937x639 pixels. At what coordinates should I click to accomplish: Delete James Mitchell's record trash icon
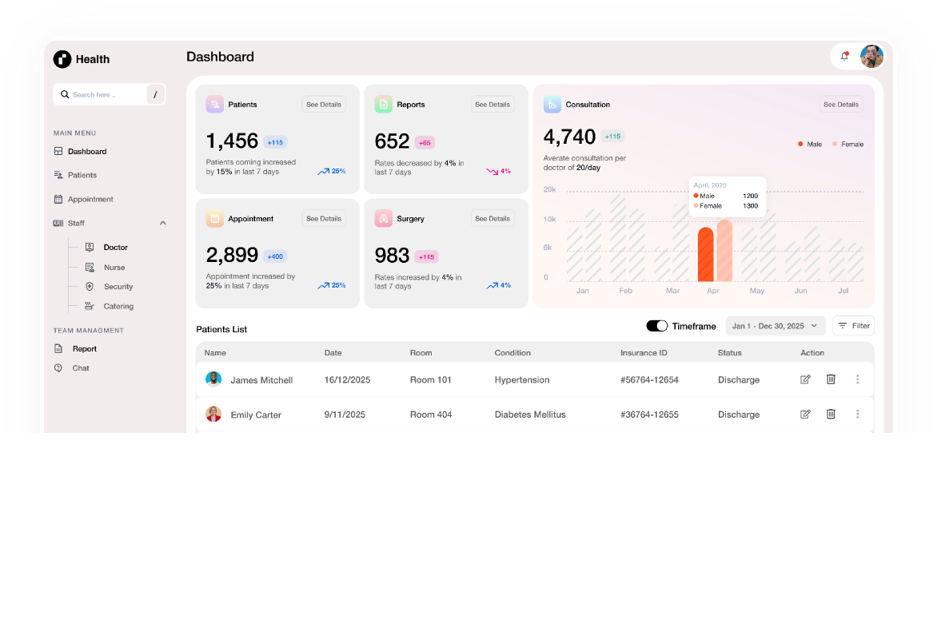point(831,379)
